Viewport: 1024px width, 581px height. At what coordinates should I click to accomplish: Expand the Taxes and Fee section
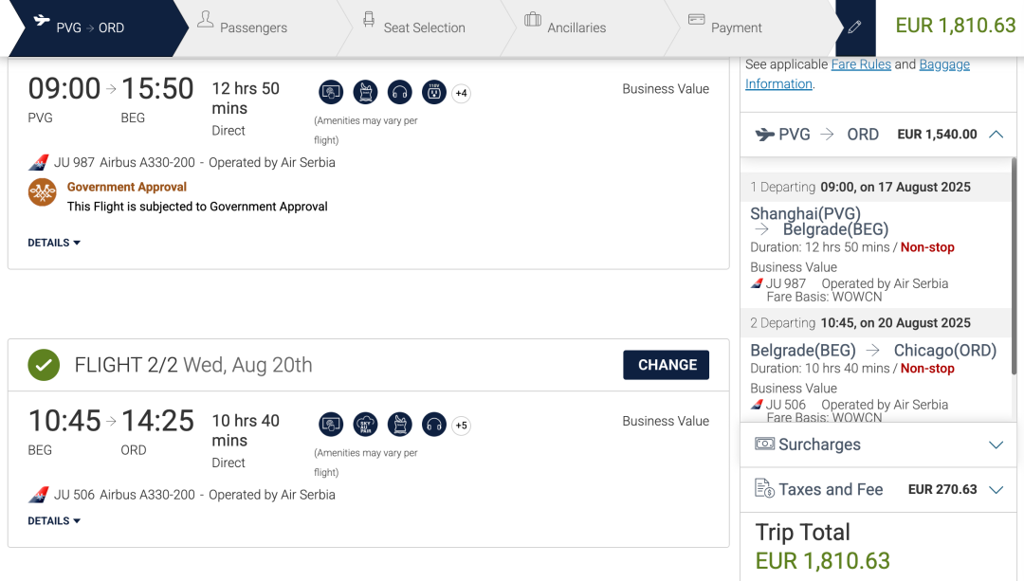pyautogui.click(x=878, y=490)
